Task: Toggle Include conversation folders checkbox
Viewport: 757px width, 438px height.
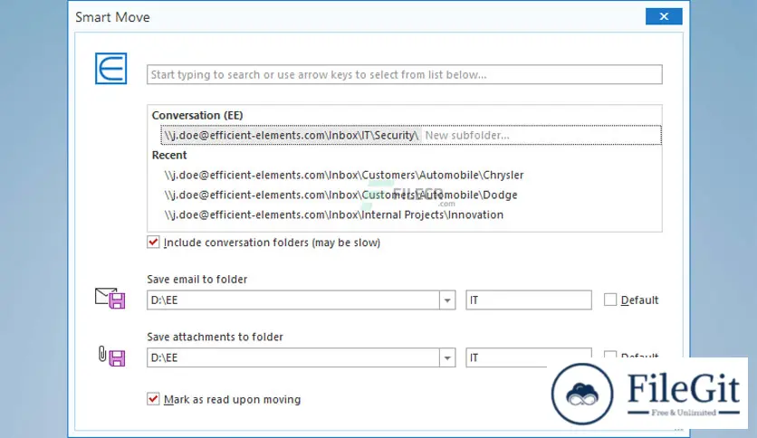Action: 153,243
